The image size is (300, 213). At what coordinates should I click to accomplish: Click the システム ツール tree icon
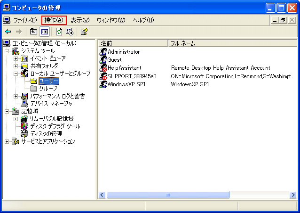click(x=16, y=51)
